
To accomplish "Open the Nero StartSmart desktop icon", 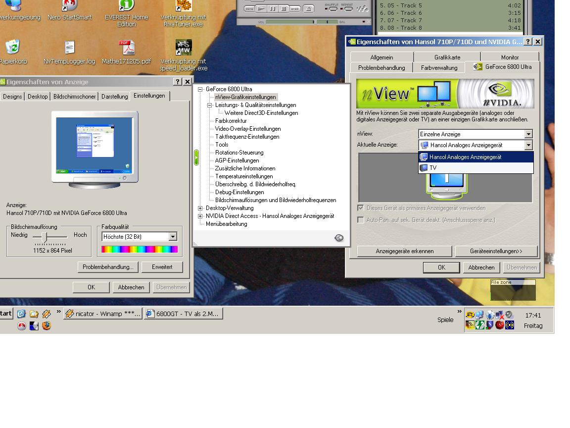I will click(x=69, y=10).
